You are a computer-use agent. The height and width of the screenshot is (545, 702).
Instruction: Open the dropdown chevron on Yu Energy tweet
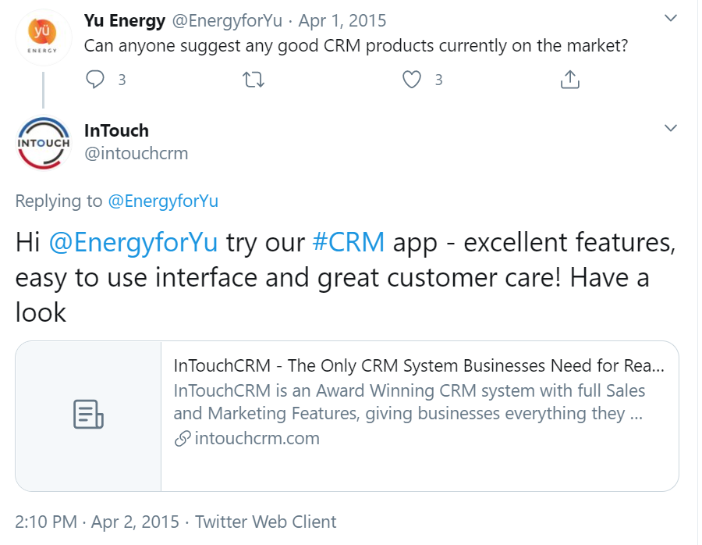click(x=669, y=19)
